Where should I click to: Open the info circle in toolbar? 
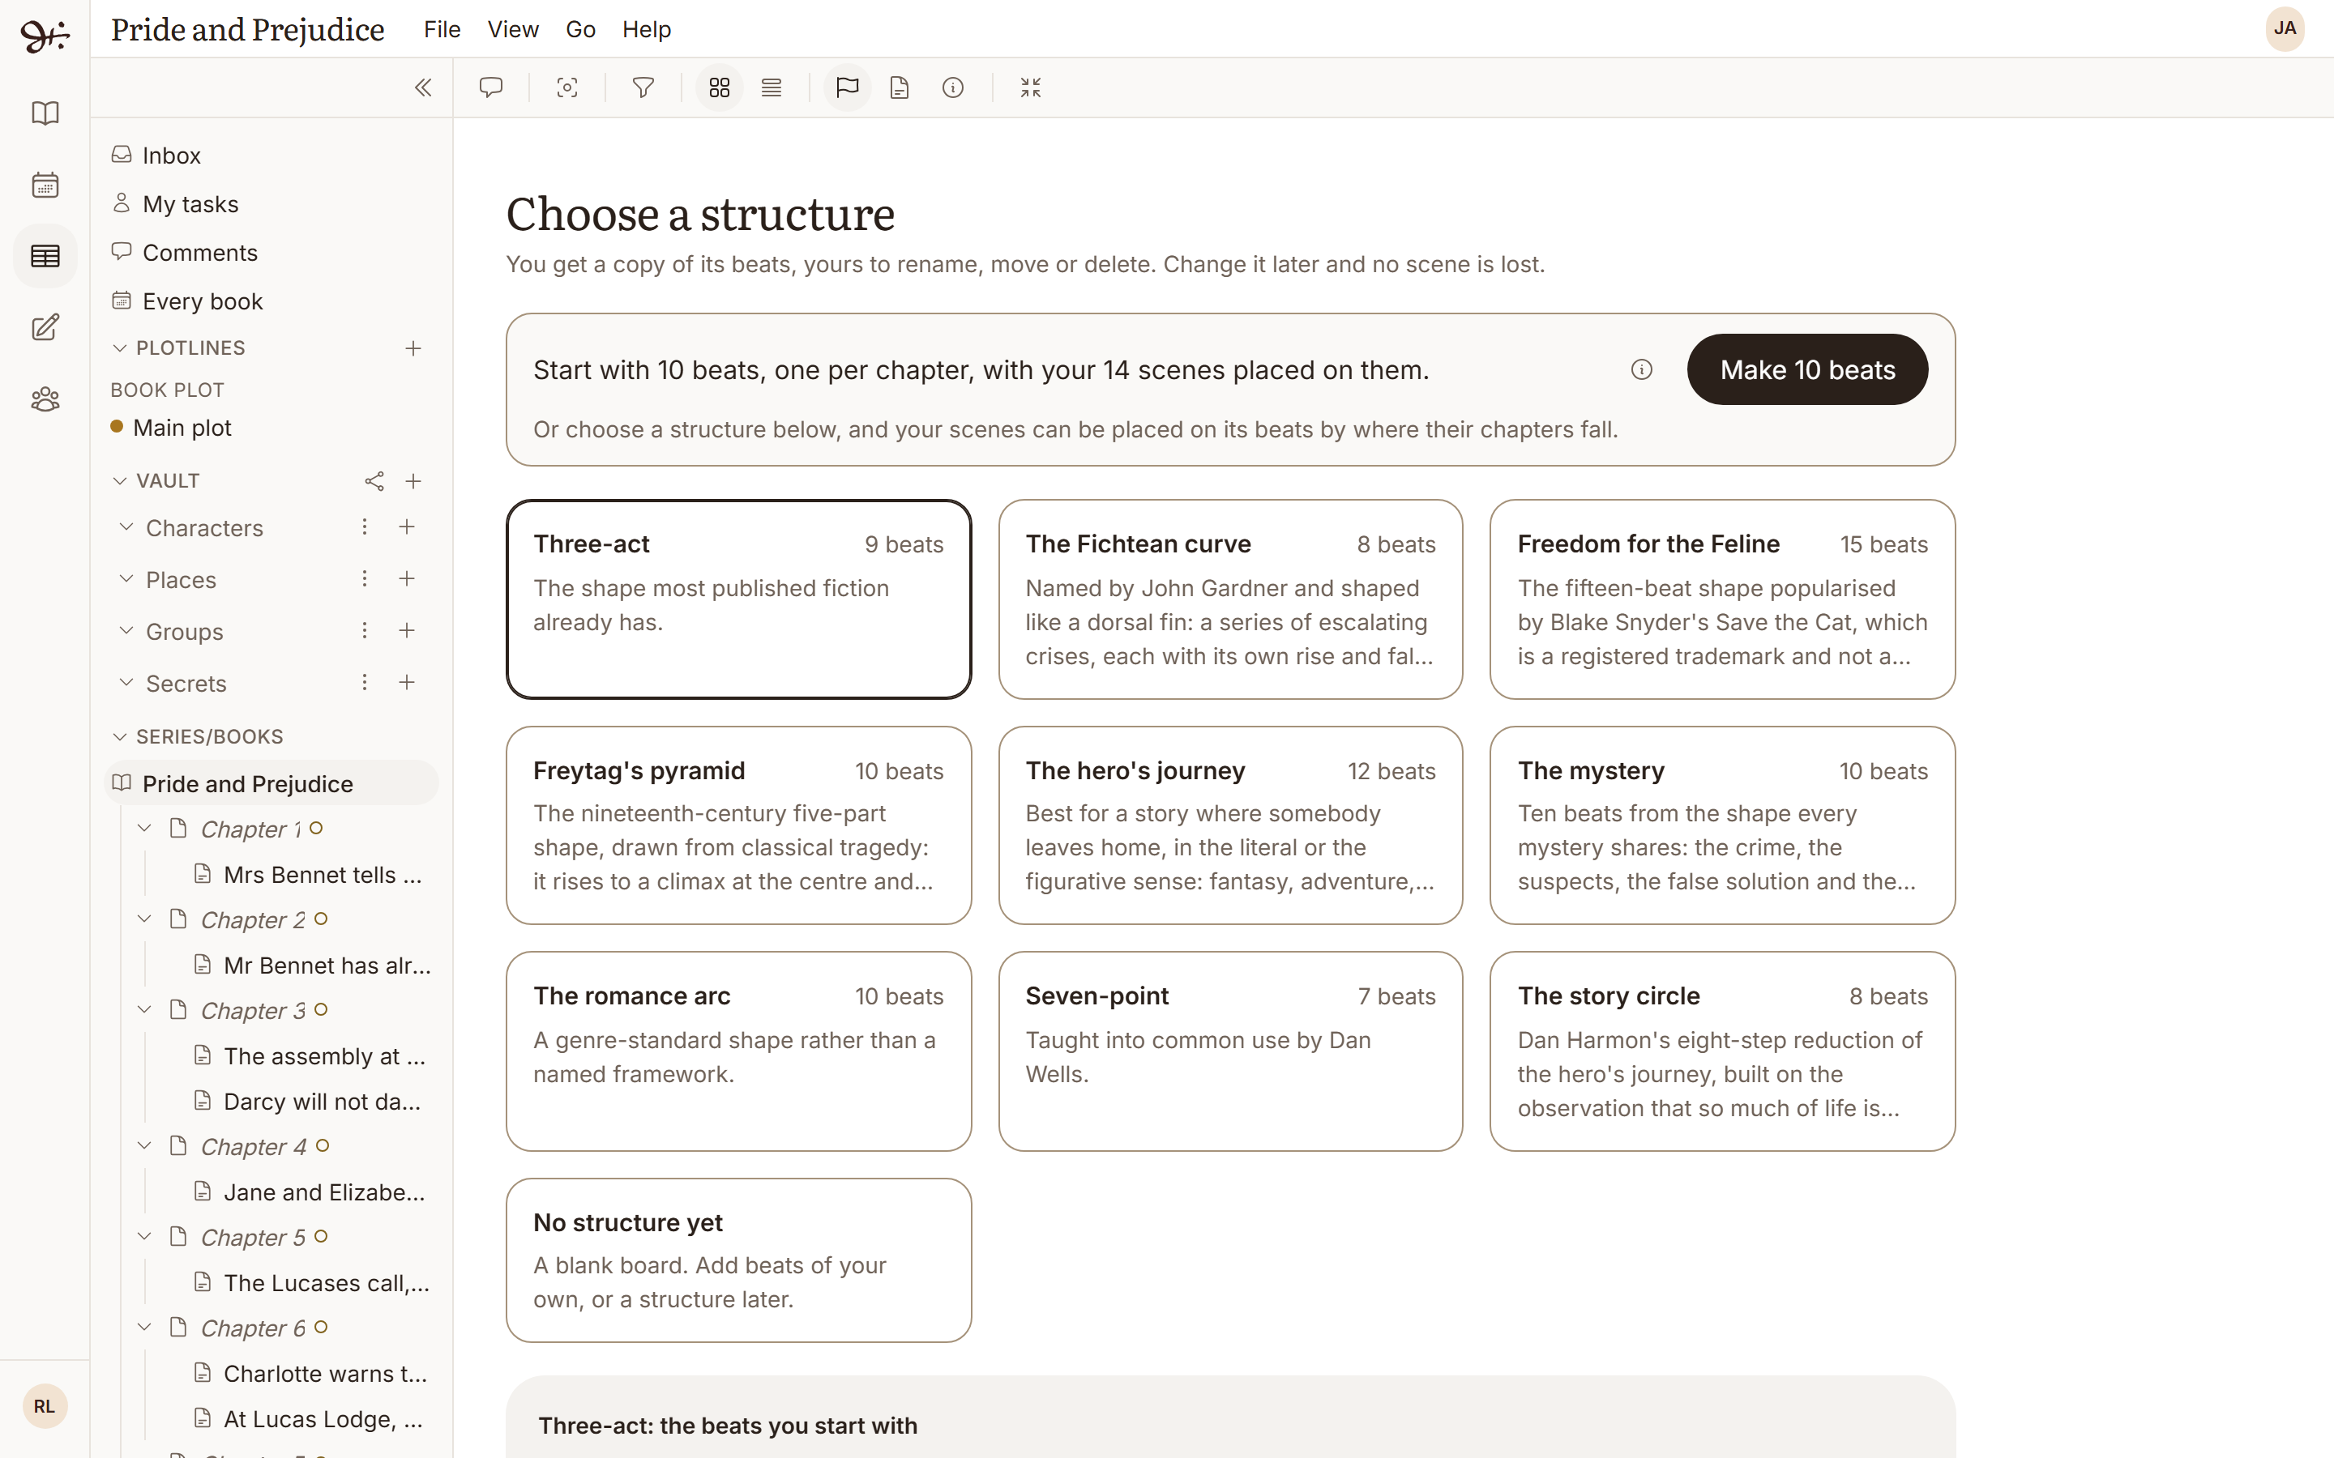[953, 87]
